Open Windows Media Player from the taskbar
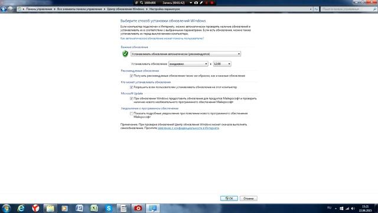The height and width of the screenshot is (213, 378). pos(64,208)
